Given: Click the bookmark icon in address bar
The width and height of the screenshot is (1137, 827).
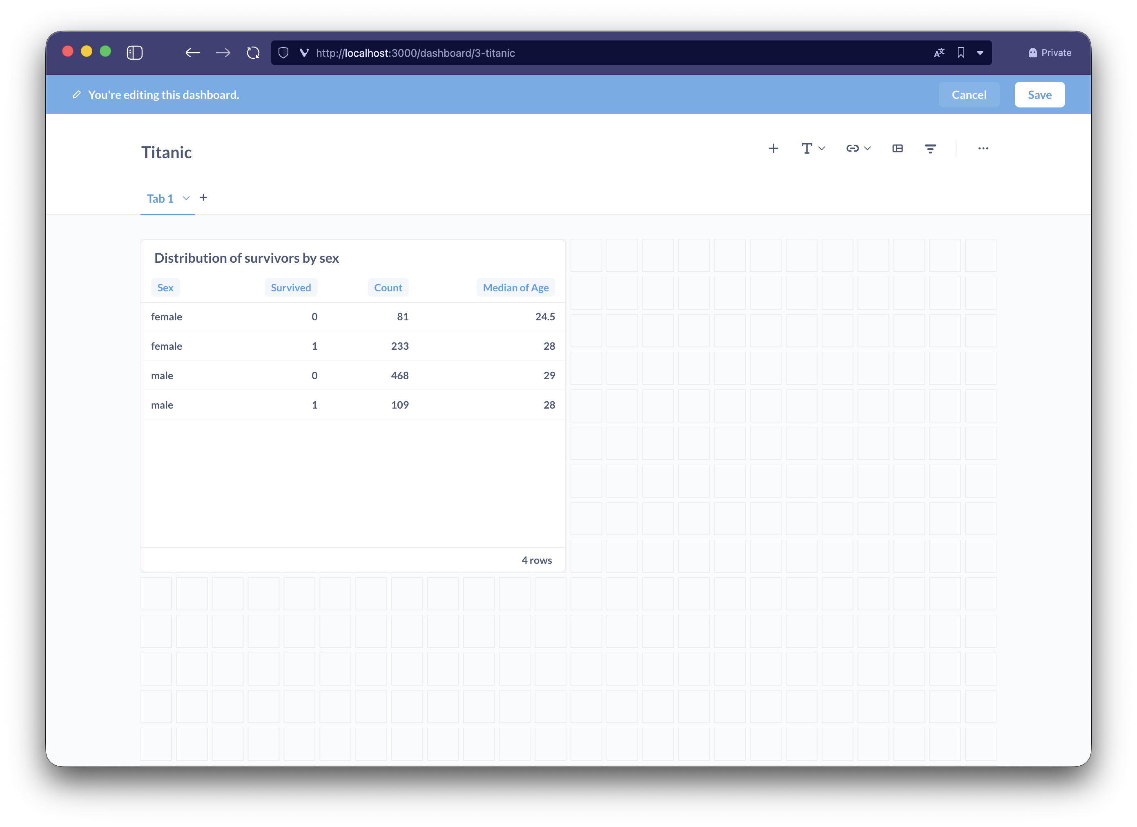Looking at the screenshot, I should click(x=961, y=53).
